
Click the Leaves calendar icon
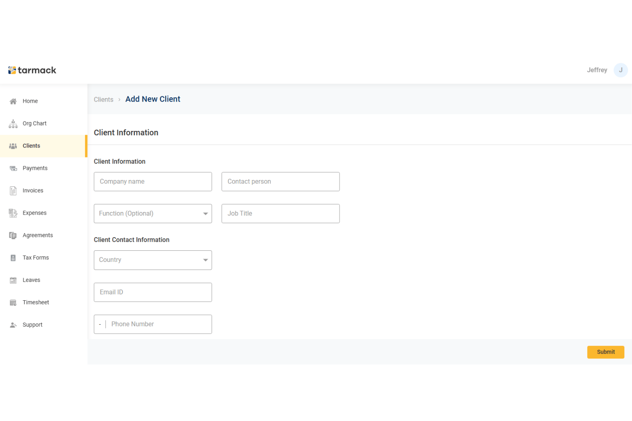(x=13, y=280)
